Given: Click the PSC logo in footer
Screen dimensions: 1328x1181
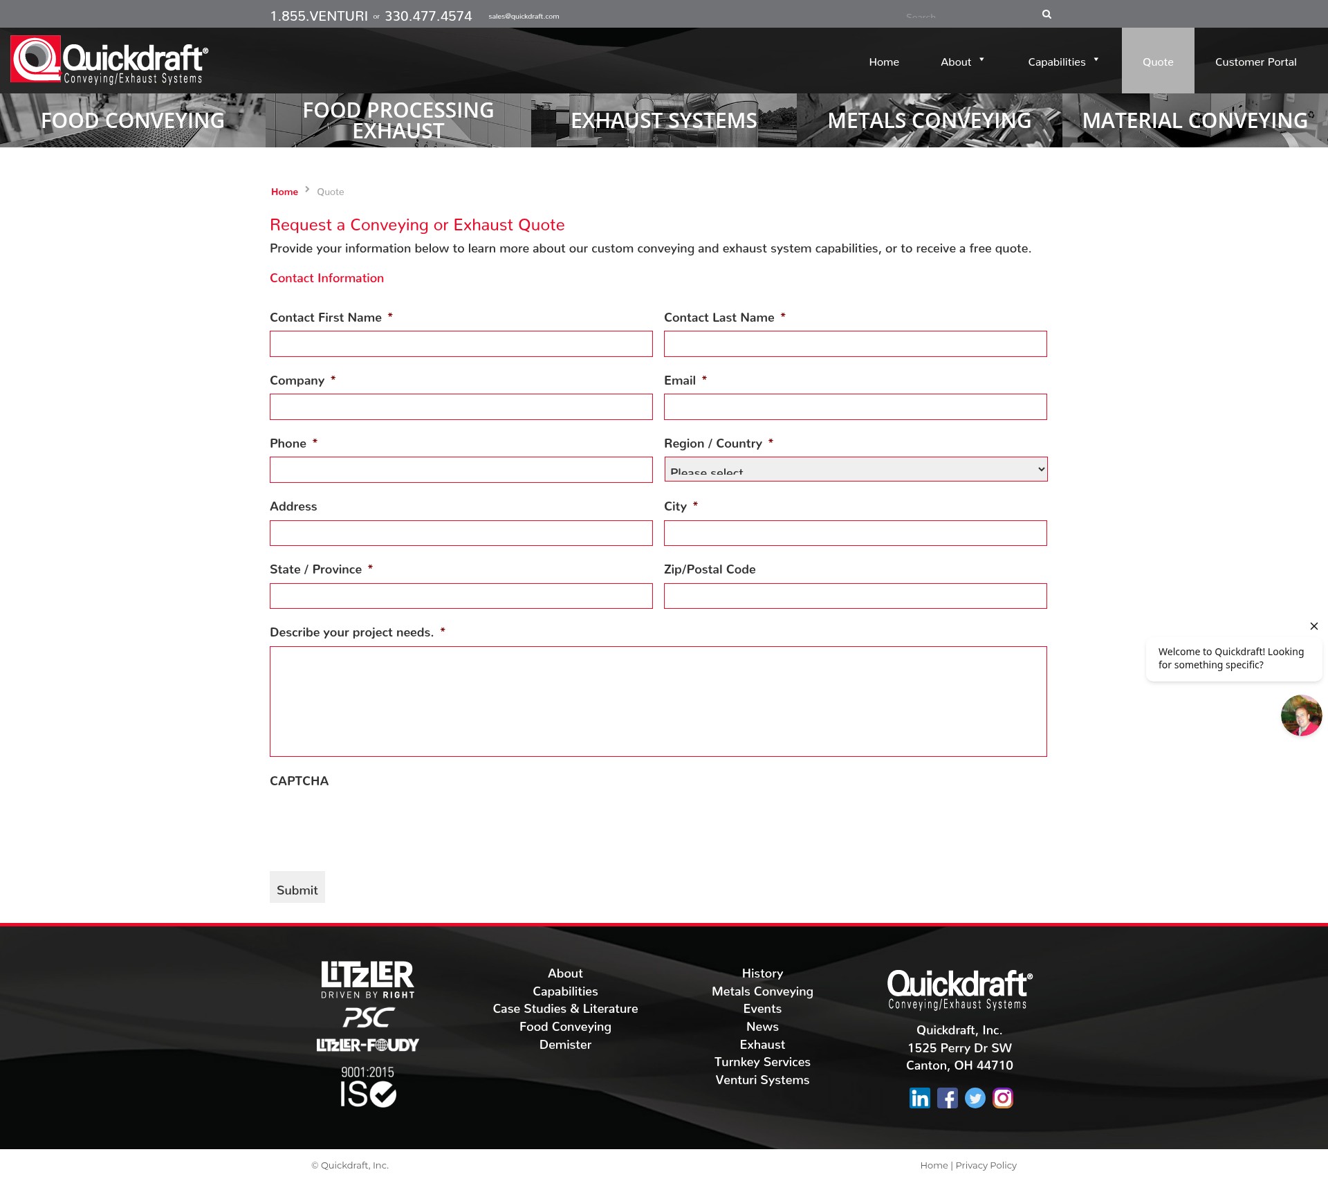Looking at the screenshot, I should pos(368,1018).
